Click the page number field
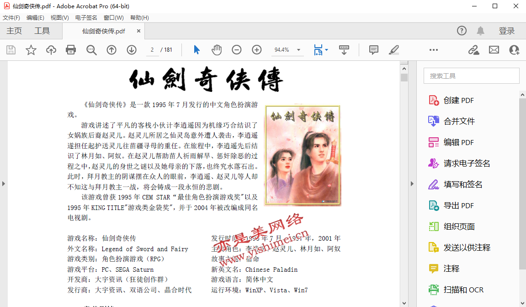This screenshot has height=307, width=526. [x=152, y=50]
